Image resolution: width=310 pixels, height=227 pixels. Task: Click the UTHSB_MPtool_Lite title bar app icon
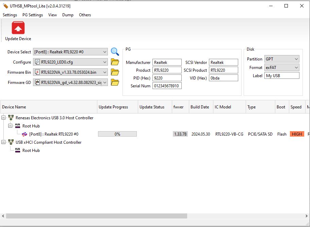click(x=5, y=6)
